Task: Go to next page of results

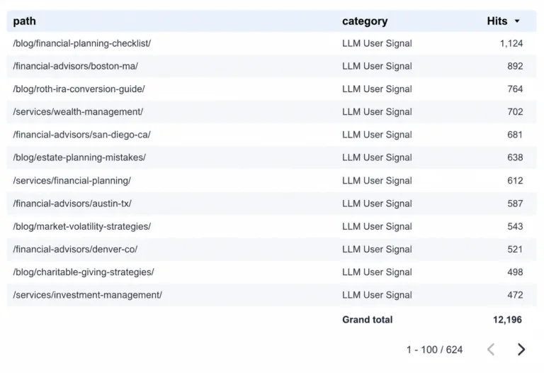Action: coord(521,350)
